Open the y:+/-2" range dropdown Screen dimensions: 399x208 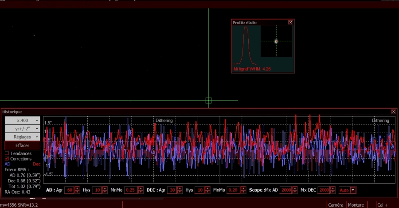(x=23, y=129)
